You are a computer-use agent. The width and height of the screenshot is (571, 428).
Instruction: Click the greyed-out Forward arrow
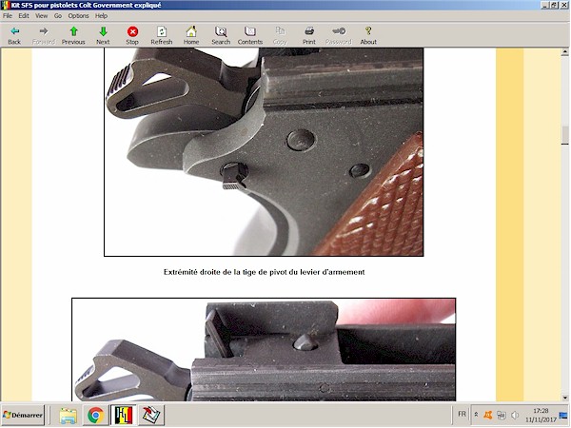pyautogui.click(x=44, y=36)
